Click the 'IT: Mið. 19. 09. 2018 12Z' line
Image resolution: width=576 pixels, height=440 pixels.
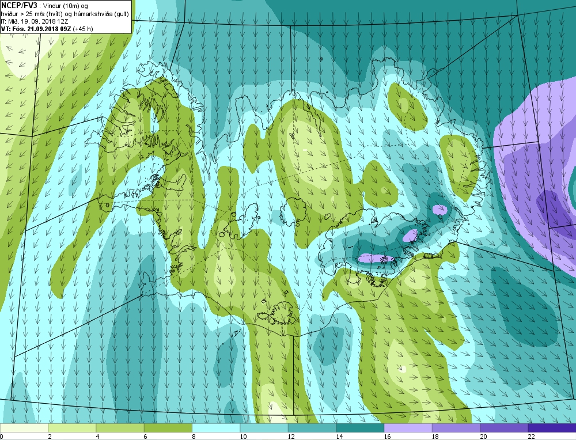pos(35,21)
